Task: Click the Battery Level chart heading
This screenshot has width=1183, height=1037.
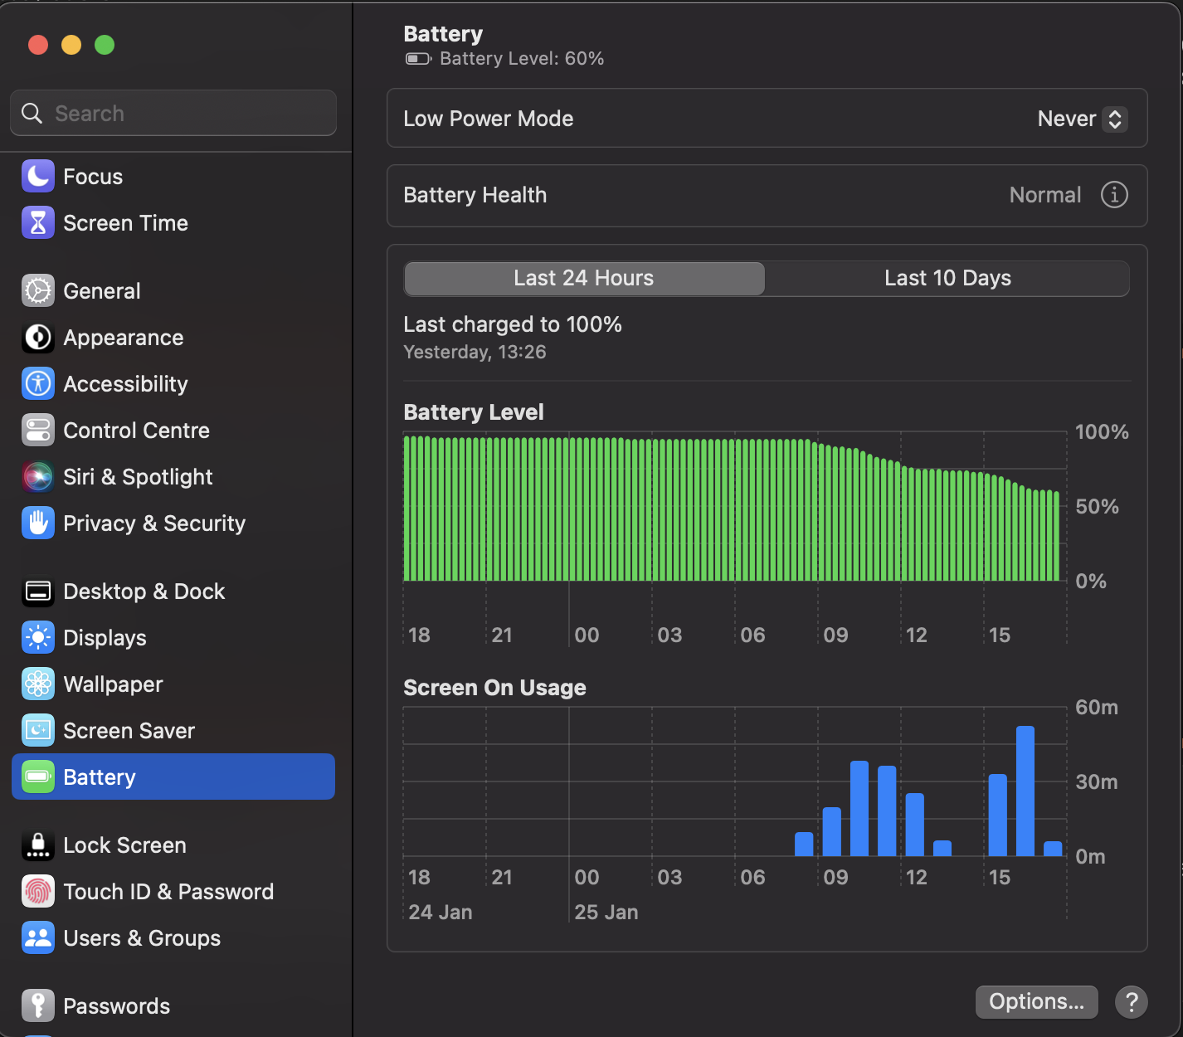Action: point(474,412)
